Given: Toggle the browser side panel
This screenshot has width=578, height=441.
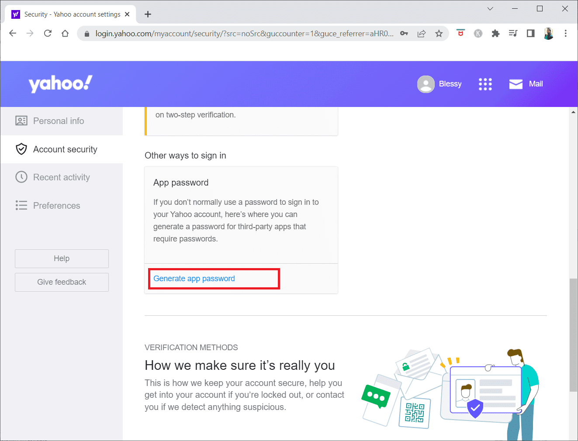Looking at the screenshot, I should point(530,34).
